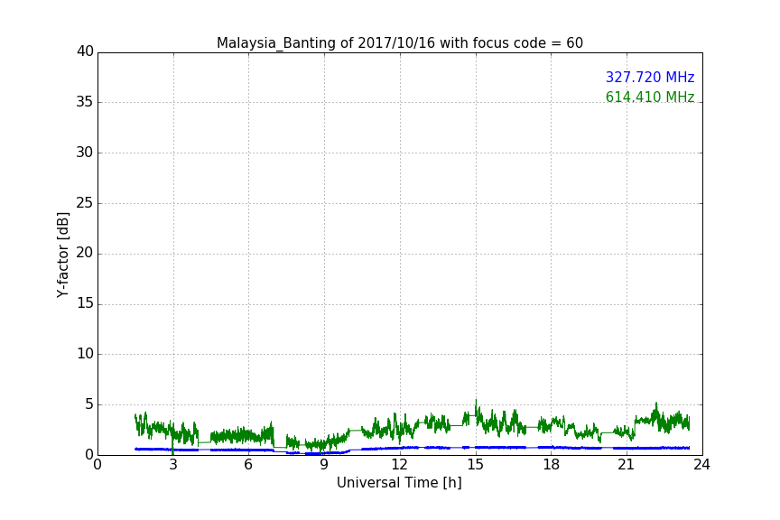Click the x-axis tick label '6'

[248, 465]
